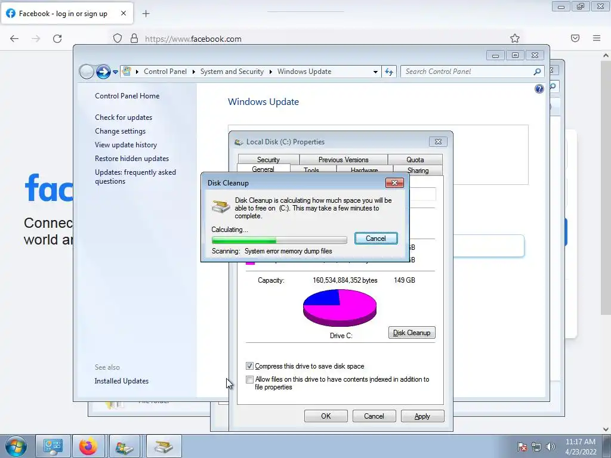Switch to the Previous Versions tab
Screen dimensions: 611x458
tap(343, 159)
